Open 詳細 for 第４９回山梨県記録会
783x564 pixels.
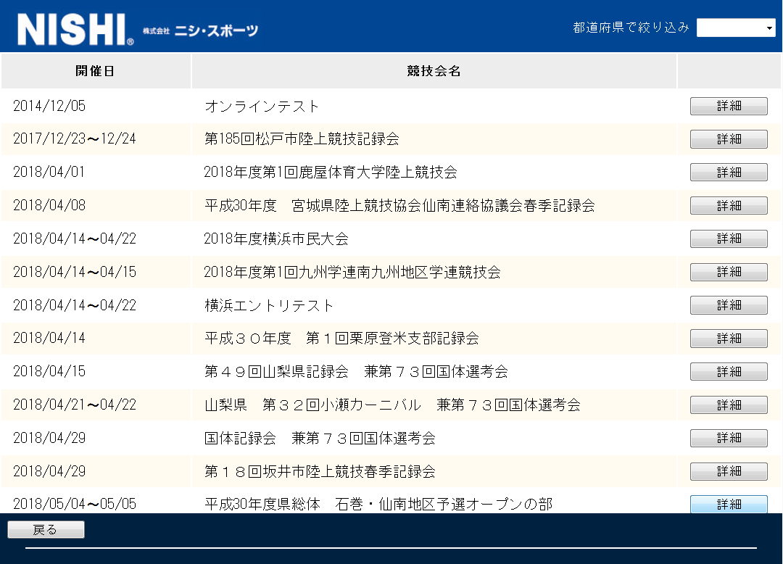(x=728, y=371)
